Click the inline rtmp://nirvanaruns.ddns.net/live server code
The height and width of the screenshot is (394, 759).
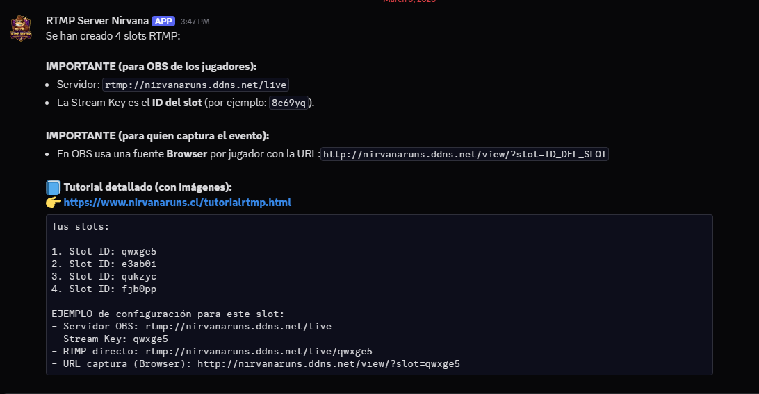tap(195, 85)
